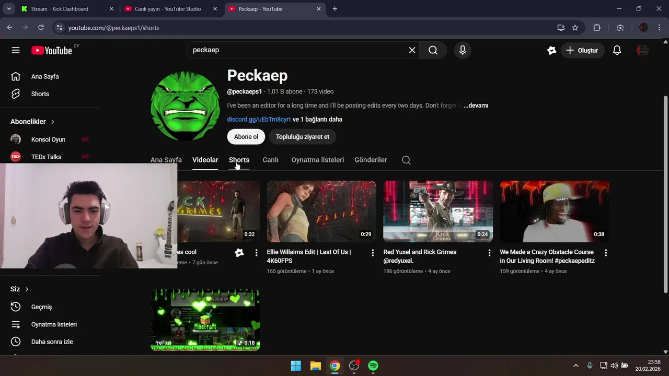Expand the Siz section arrow
This screenshot has width=669, height=376.
(x=27, y=289)
